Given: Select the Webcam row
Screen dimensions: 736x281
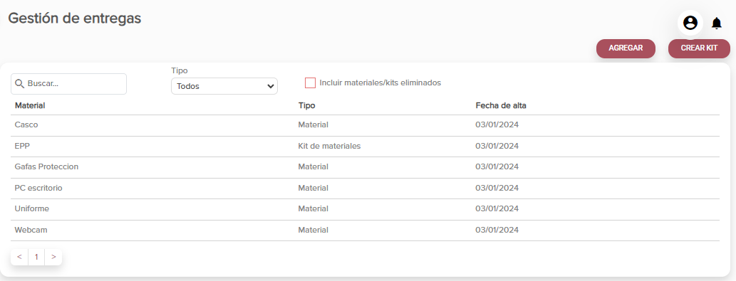Looking at the screenshot, I should [365, 230].
